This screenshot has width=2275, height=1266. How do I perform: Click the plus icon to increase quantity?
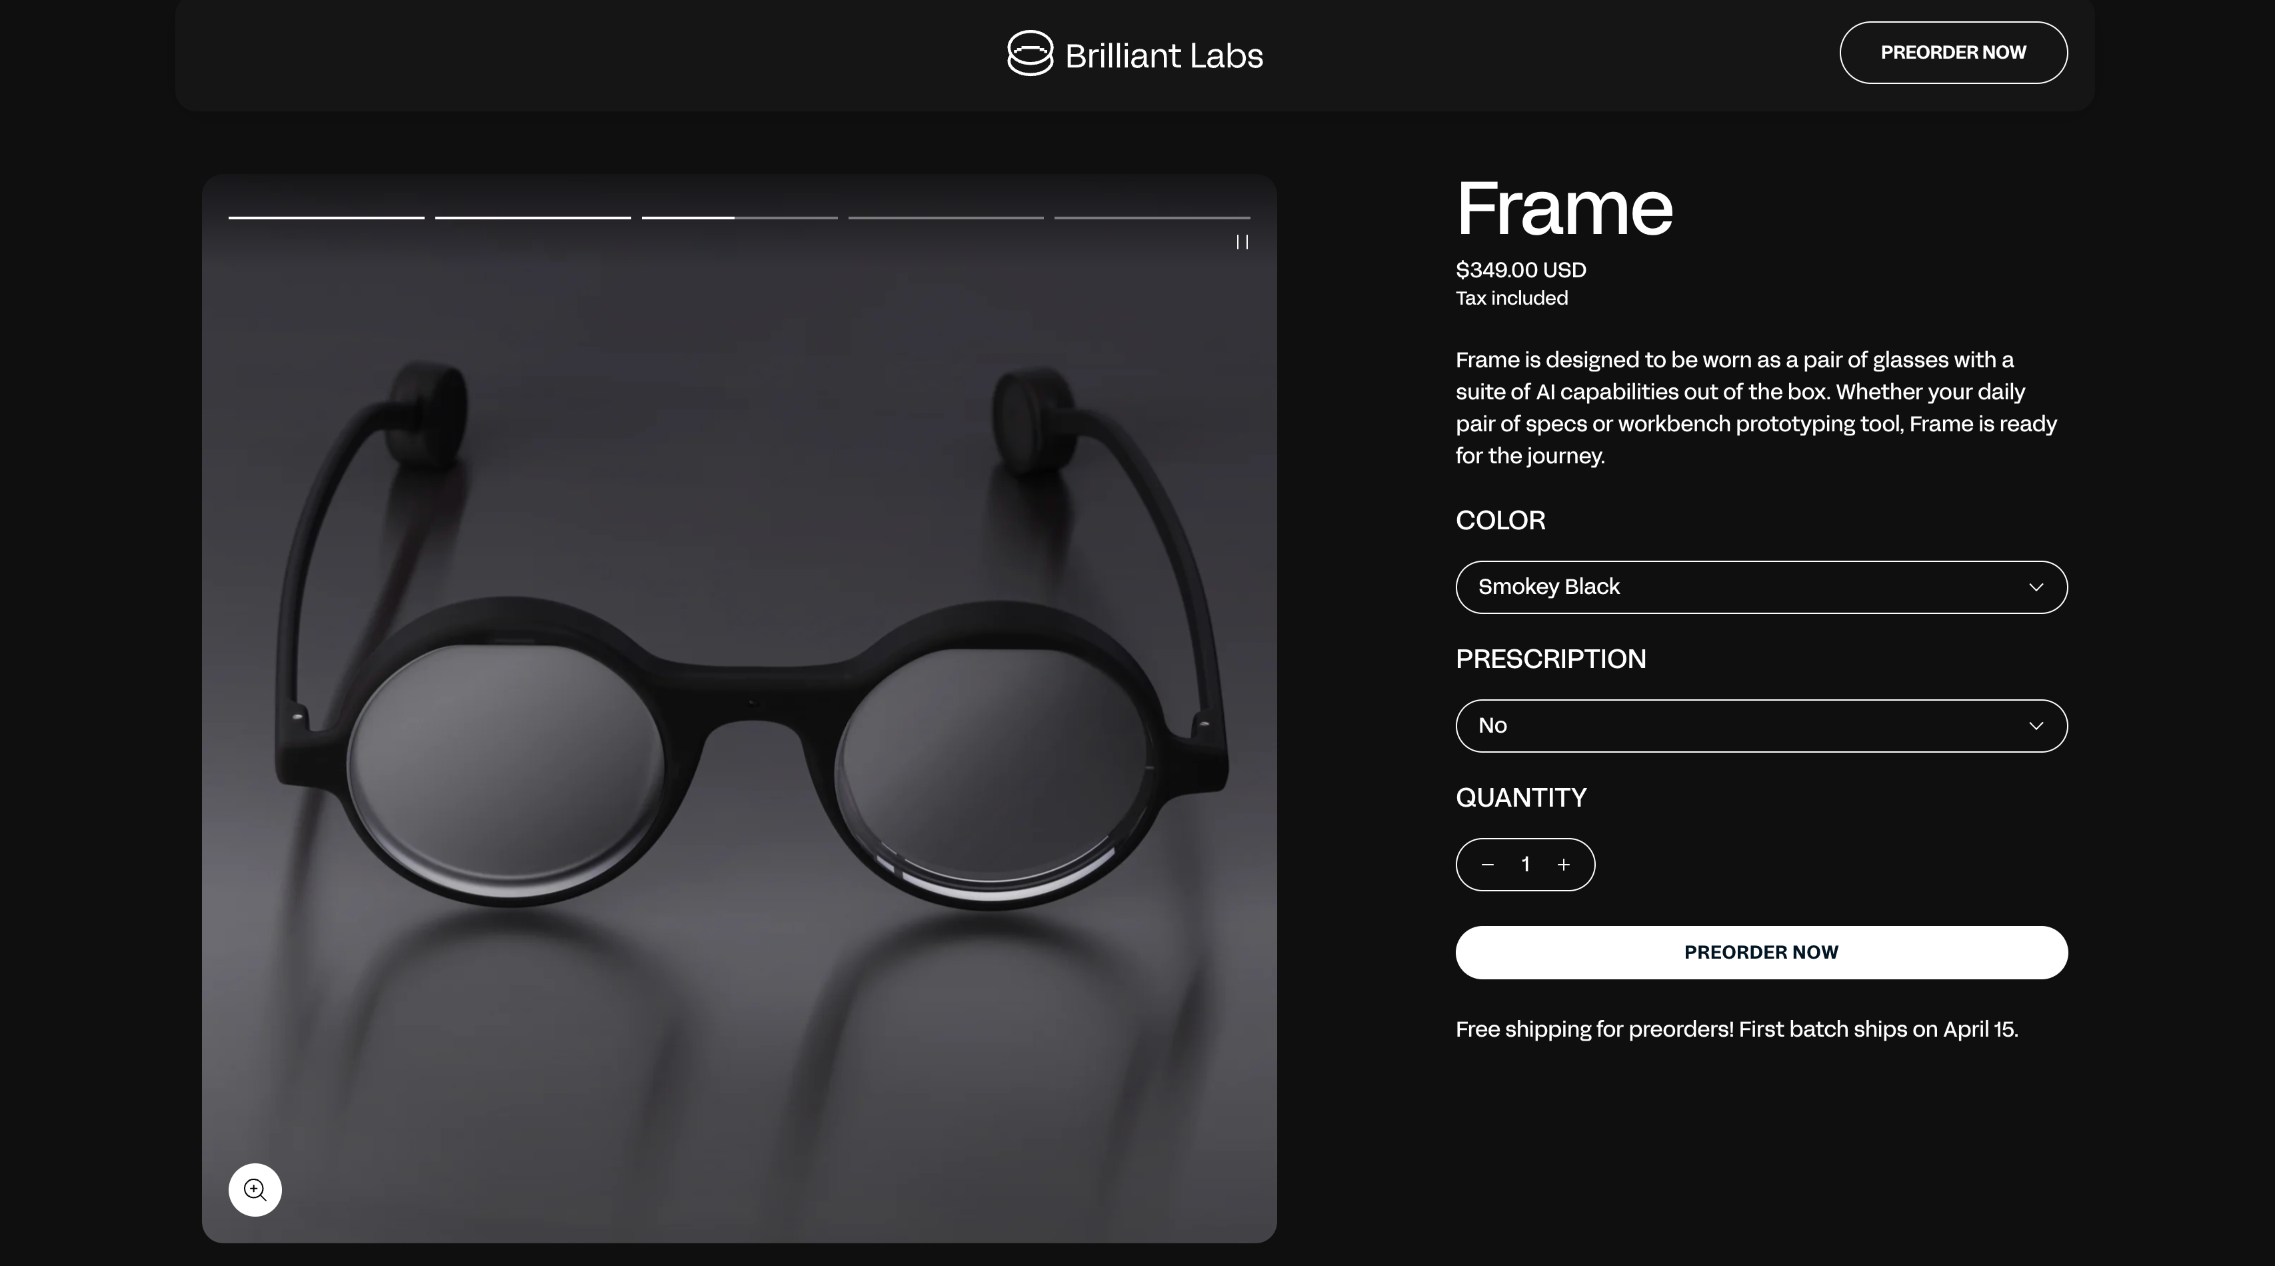(x=1563, y=865)
